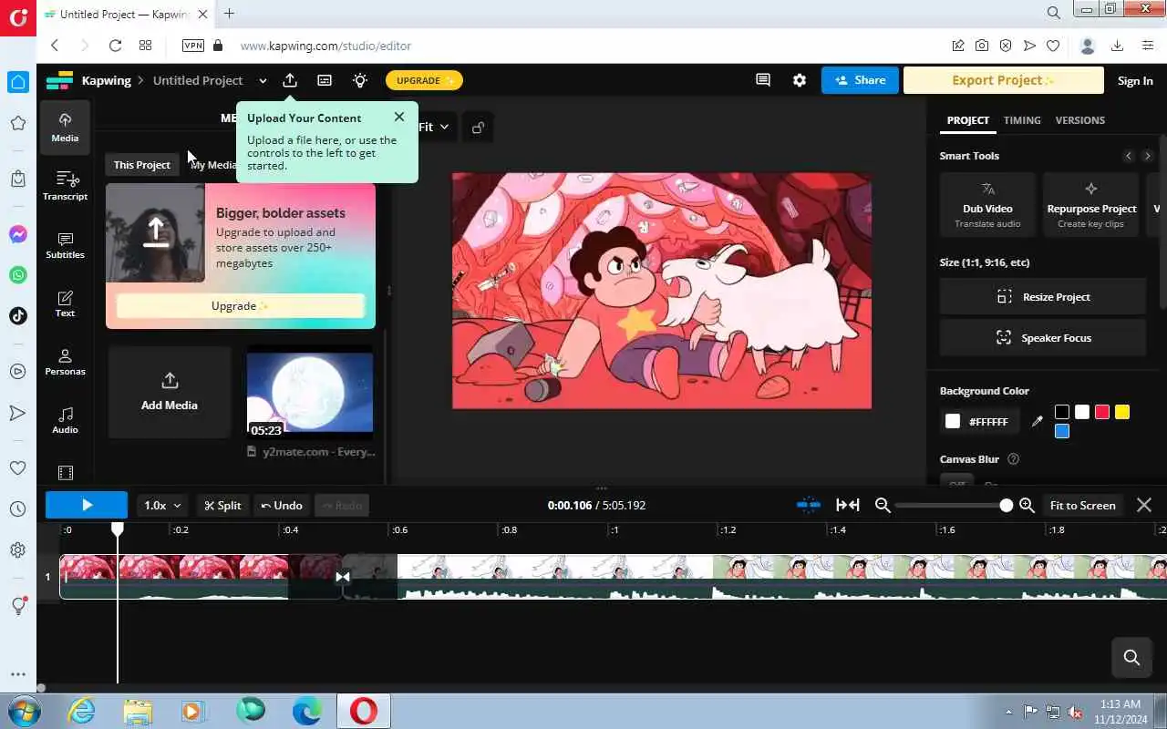Toggle timeline snapping icon

pyautogui.click(x=808, y=505)
